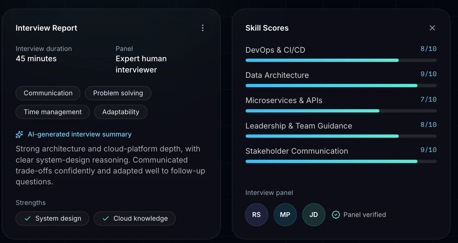Click the Panel verified badge icon

click(336, 215)
